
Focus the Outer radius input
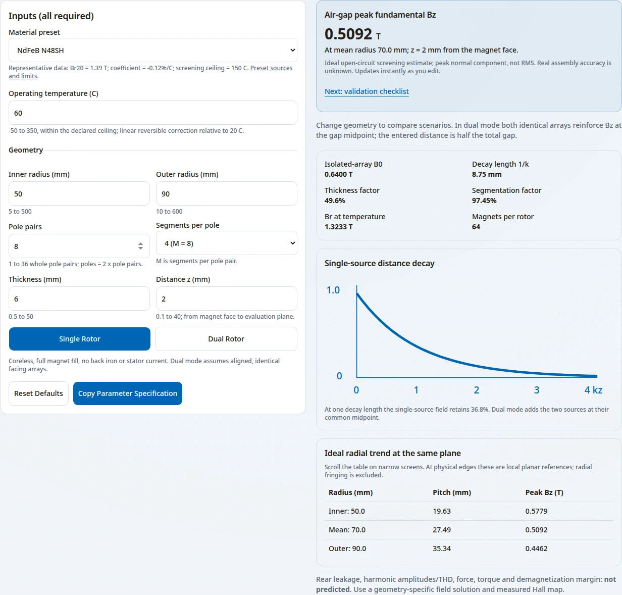tap(226, 193)
